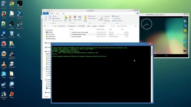Click command prompt vertical scrollbar
Image resolution: width=191 pixels, height=107 pixels.
(152, 74)
